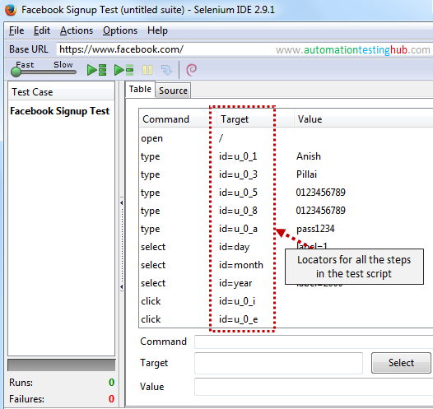Click the Play current test case icon
Screen dimensions: 433x409
click(x=124, y=70)
